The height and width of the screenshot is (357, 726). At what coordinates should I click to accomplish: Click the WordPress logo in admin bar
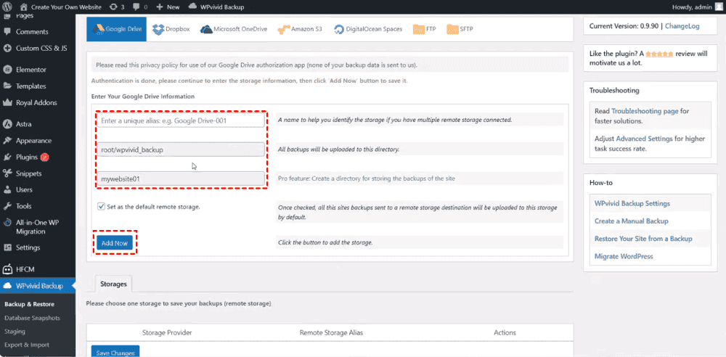pyautogui.click(x=7, y=7)
